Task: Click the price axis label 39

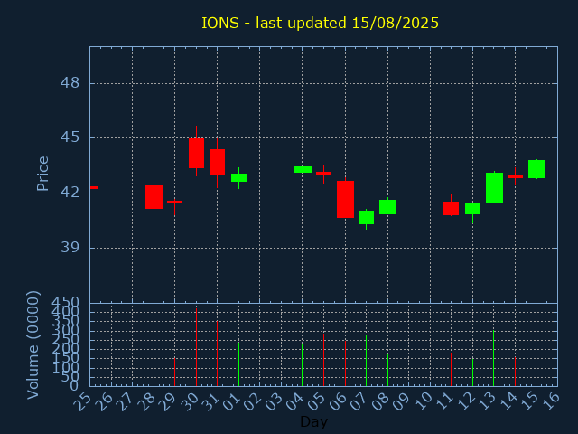Action: (70, 247)
